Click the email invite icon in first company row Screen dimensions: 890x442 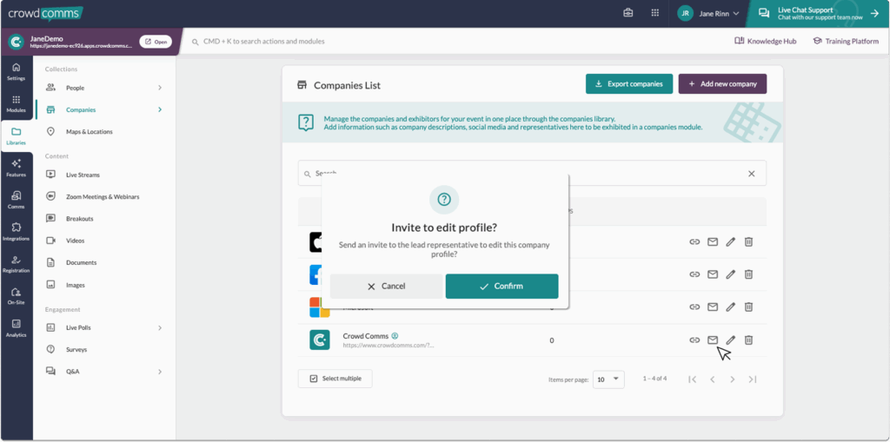[x=713, y=242]
